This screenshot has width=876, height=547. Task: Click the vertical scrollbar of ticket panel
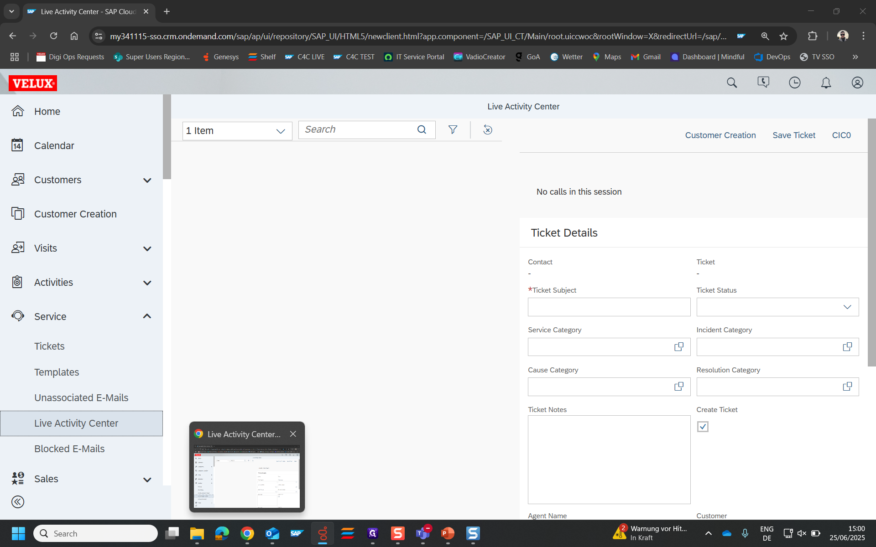(x=871, y=243)
